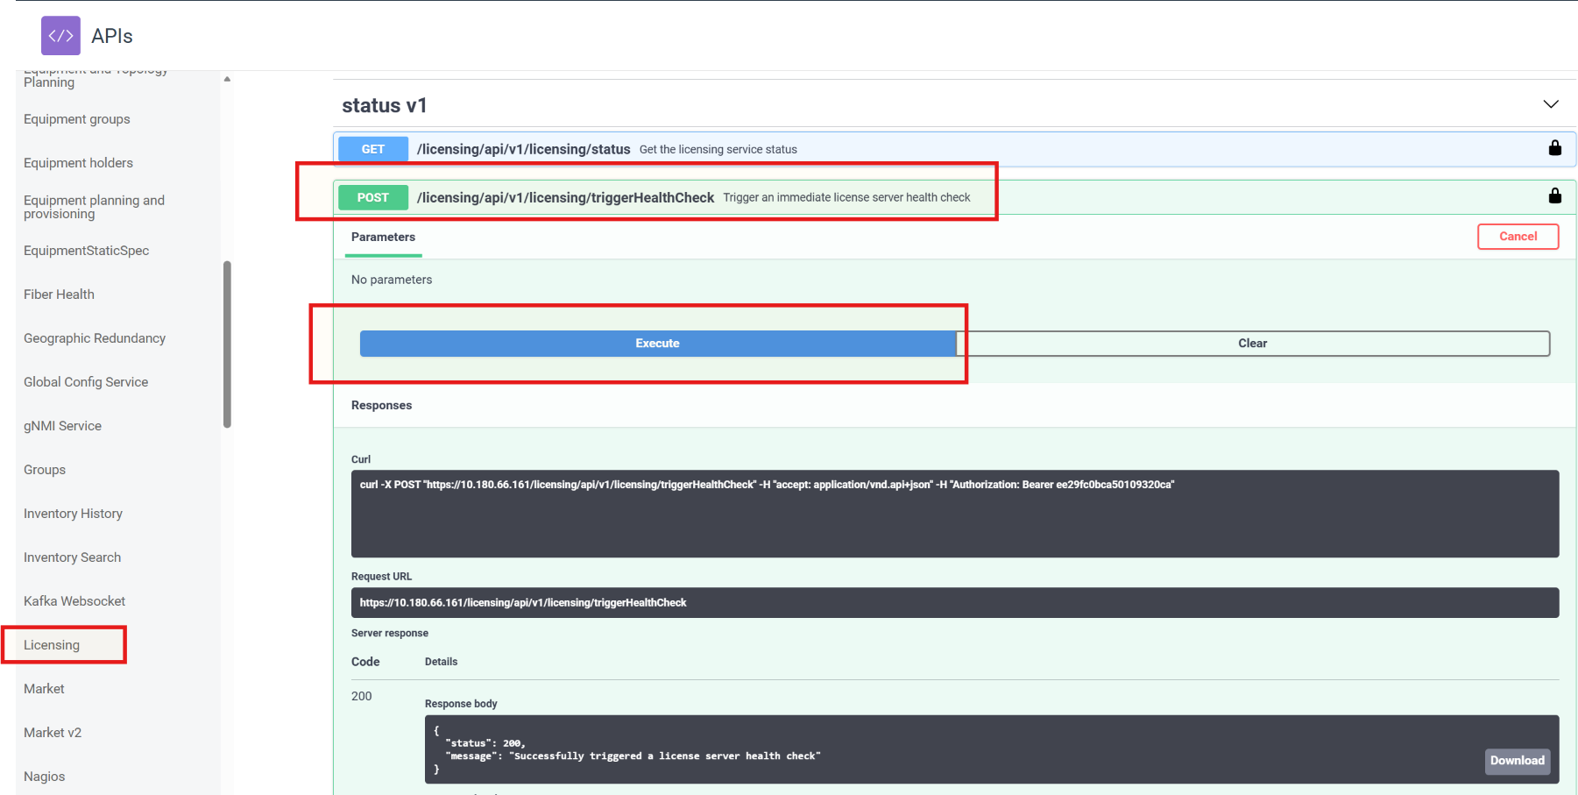
Task: Click the "Successfully triggered" message line
Action: click(x=633, y=756)
